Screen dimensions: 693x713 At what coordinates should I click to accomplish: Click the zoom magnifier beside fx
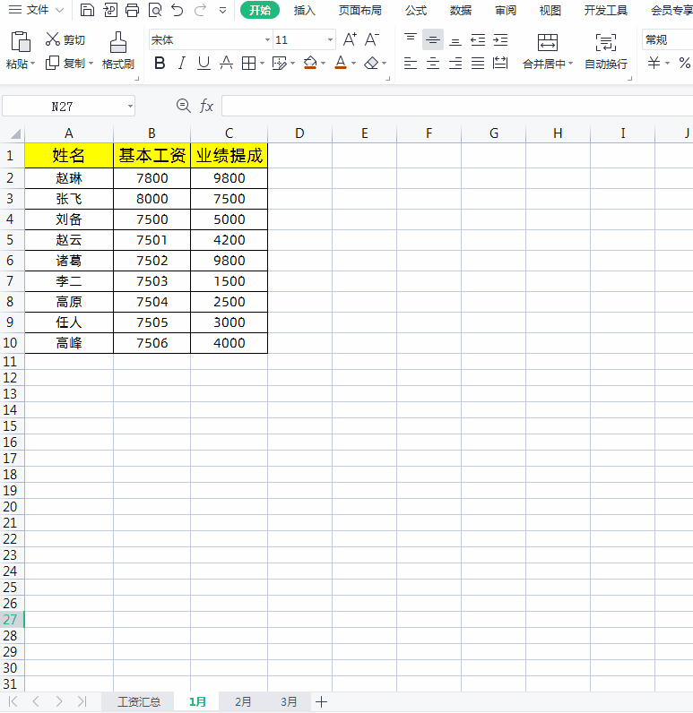click(x=184, y=106)
